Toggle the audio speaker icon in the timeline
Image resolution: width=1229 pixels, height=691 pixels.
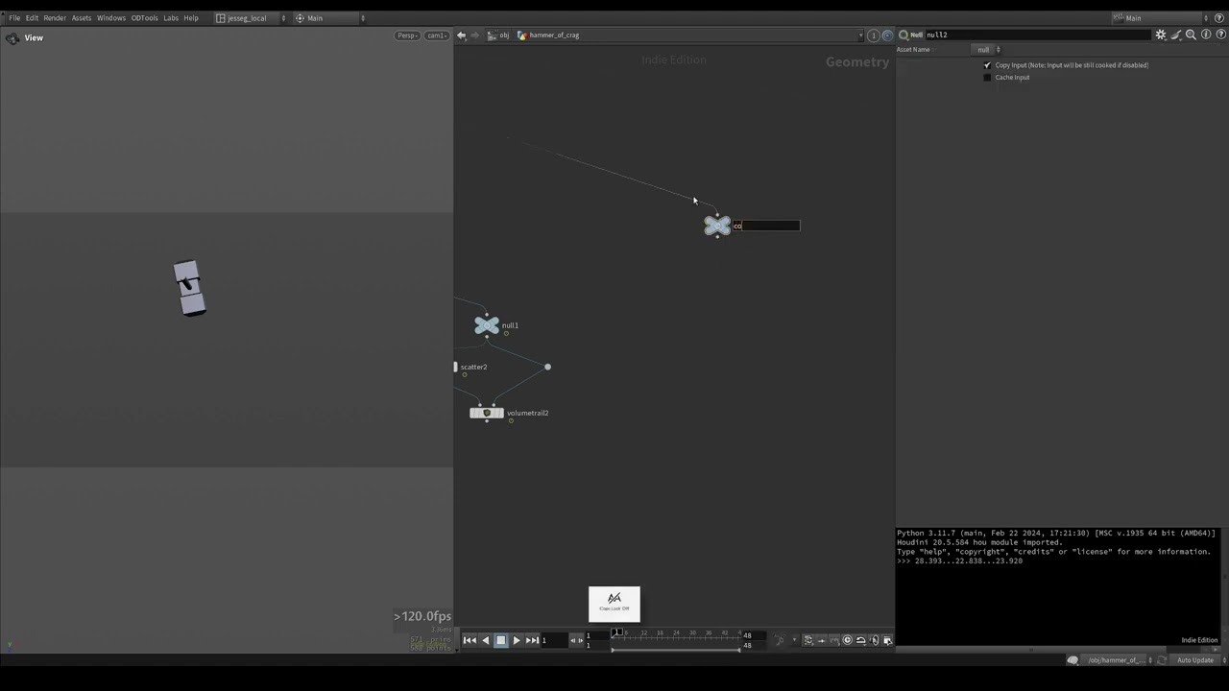(x=874, y=640)
